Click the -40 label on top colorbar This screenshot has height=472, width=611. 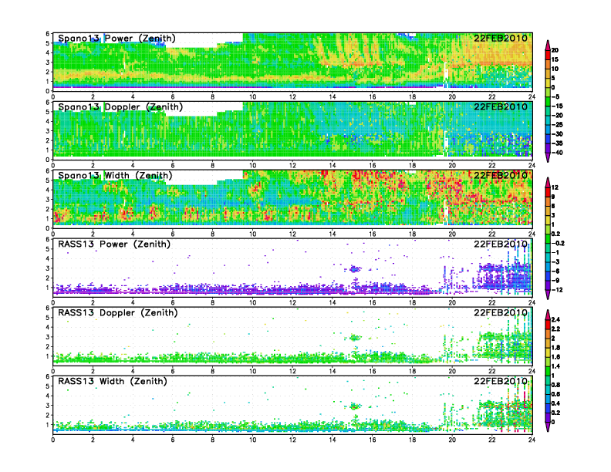(557, 153)
